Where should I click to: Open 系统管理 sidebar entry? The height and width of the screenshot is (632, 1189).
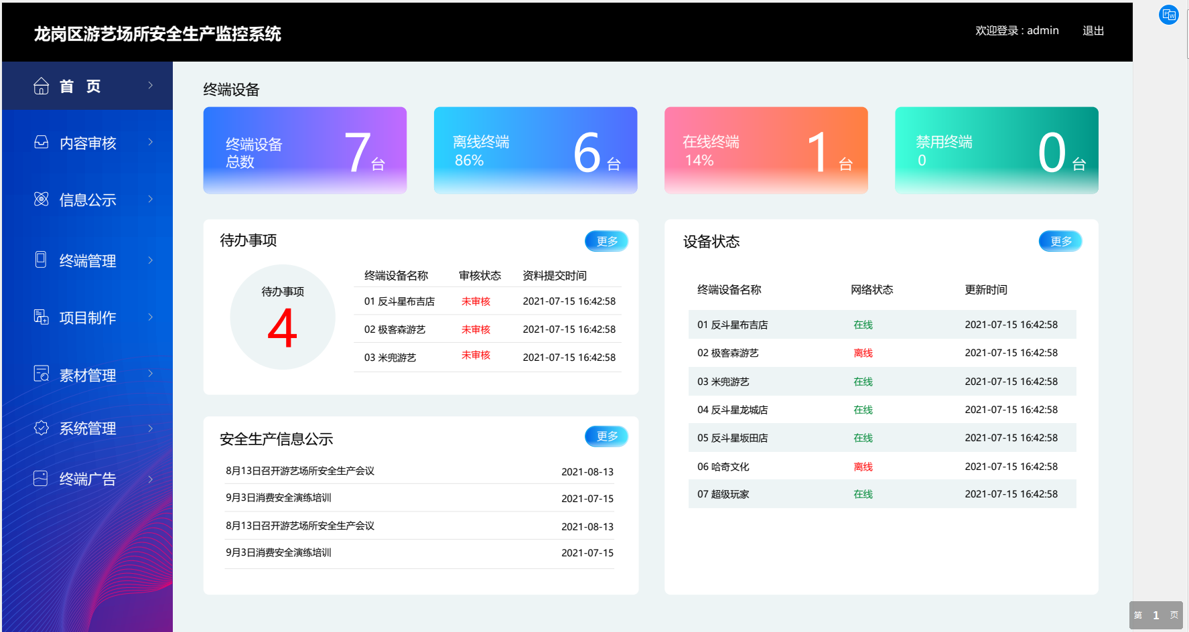(87, 428)
